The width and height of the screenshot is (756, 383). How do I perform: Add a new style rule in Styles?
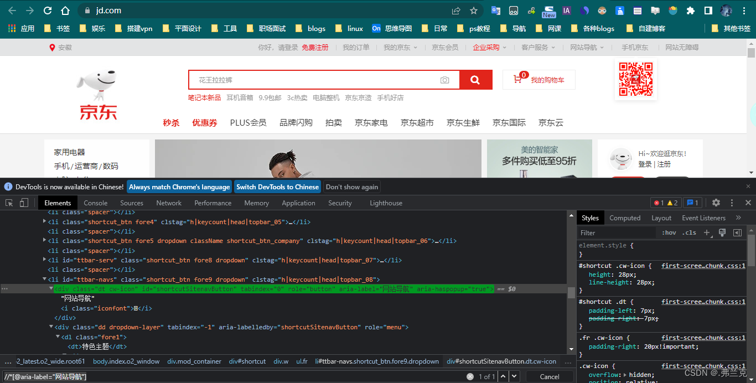(707, 233)
